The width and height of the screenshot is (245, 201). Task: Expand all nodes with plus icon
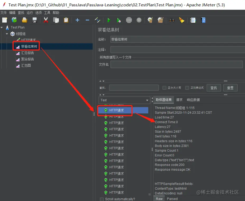pyautogui.click(x=77, y=20)
